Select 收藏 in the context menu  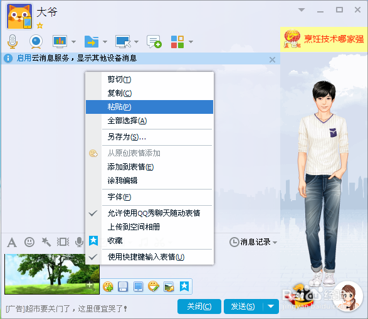(x=149, y=241)
